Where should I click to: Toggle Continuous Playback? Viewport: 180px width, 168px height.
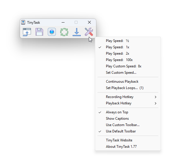[128, 82]
